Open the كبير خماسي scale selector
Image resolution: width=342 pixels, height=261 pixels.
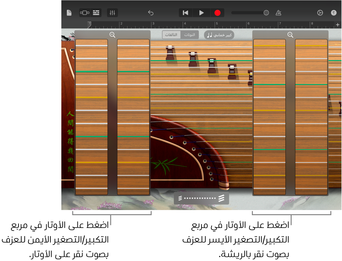click(x=219, y=35)
